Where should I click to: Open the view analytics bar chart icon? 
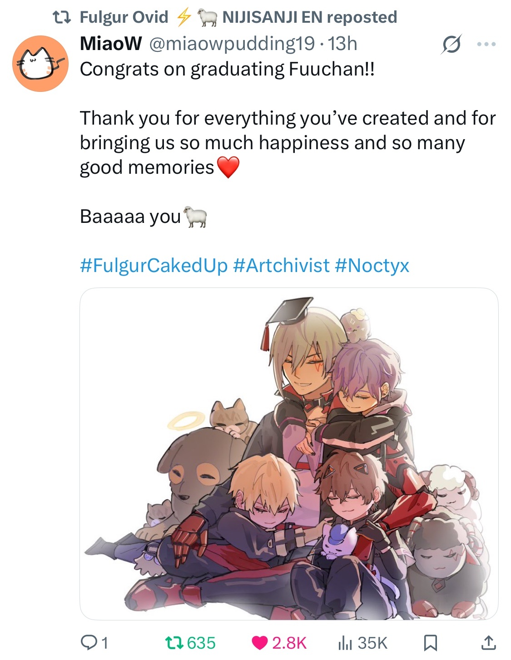pyautogui.click(x=345, y=643)
